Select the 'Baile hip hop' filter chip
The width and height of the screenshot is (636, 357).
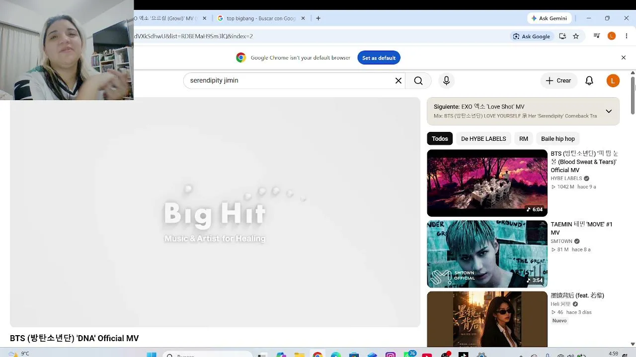pyautogui.click(x=558, y=139)
